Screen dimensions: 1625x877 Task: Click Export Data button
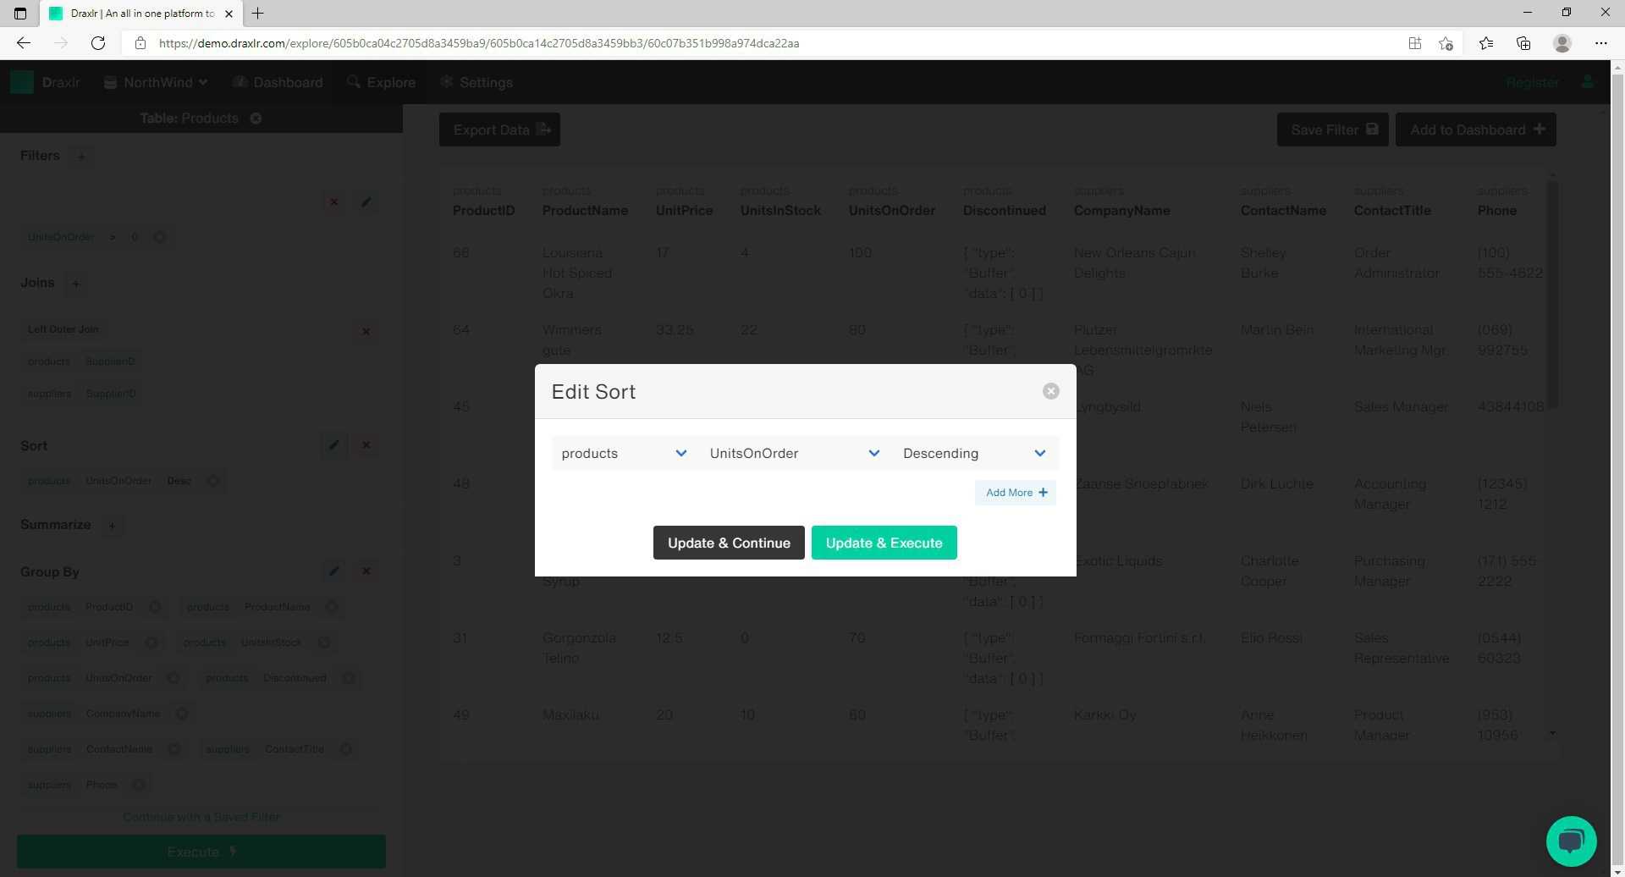coord(499,130)
